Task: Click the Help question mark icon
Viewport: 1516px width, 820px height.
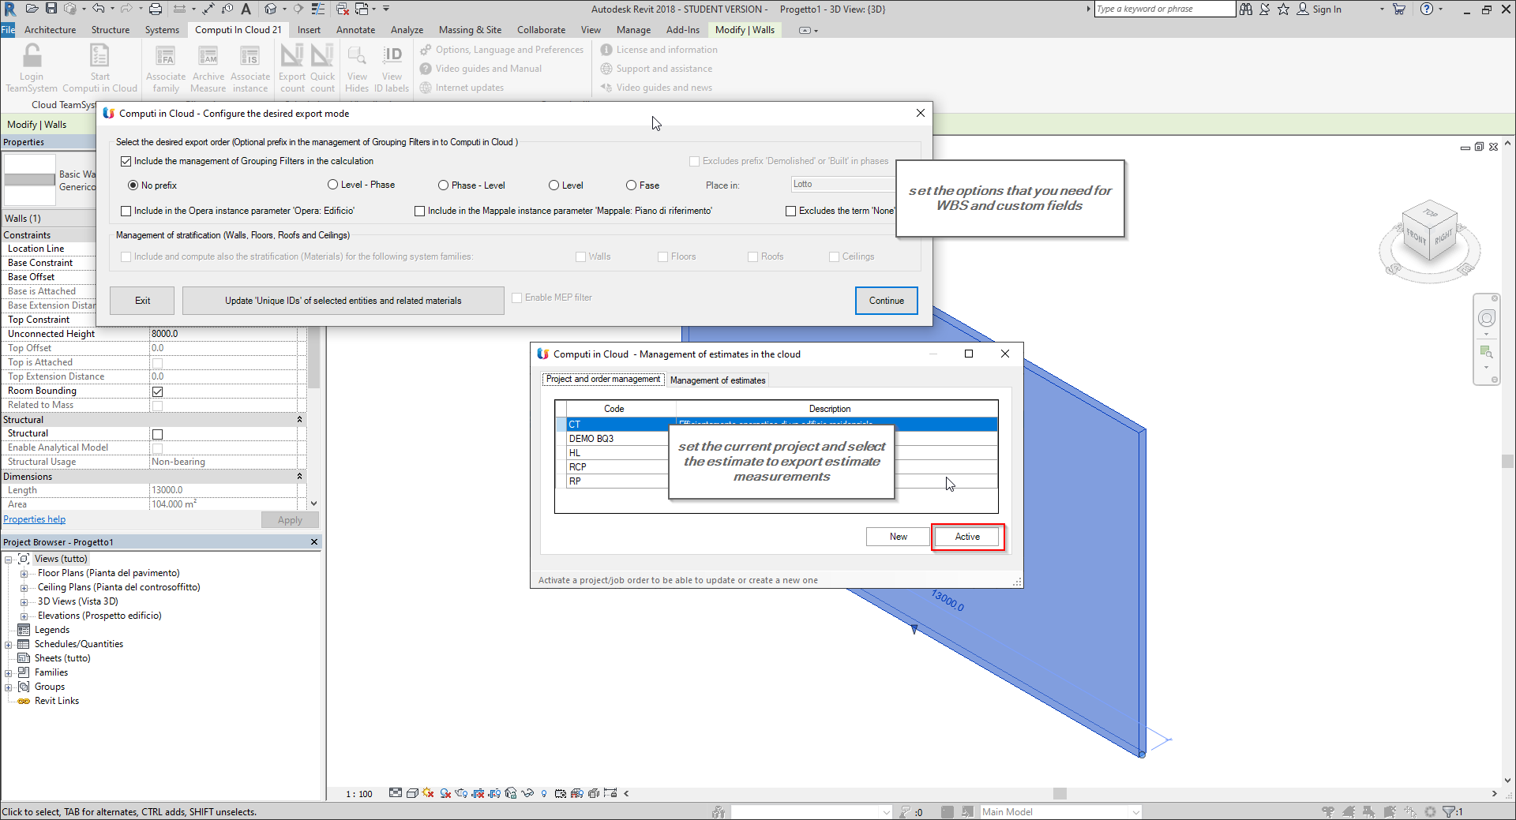Action: click(1426, 9)
